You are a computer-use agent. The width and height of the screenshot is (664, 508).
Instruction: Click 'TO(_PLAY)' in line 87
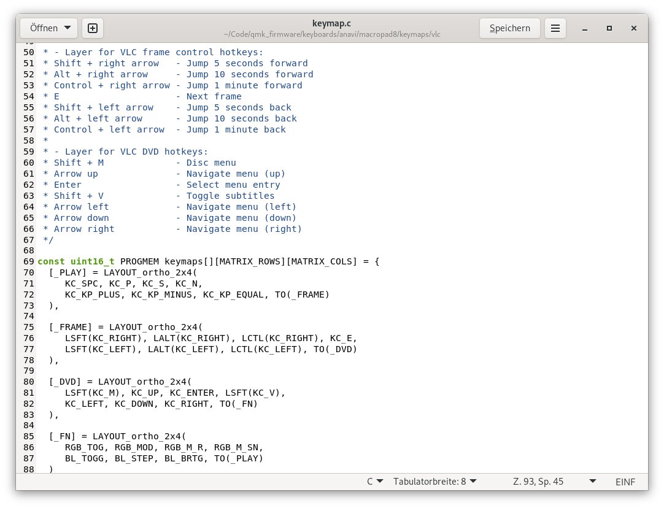[x=238, y=458]
